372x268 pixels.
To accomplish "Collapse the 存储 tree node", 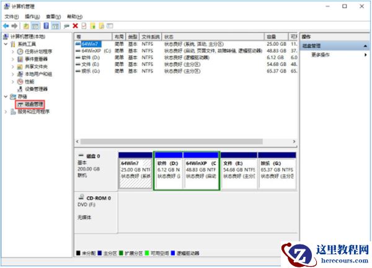I will click(6, 97).
